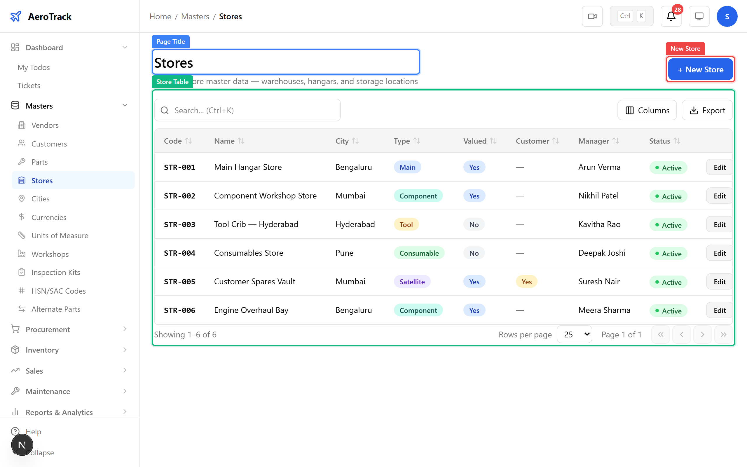Screen dimensions: 747x467
Task: Click the sort arrows beside Code column
Action: pyautogui.click(x=188, y=141)
